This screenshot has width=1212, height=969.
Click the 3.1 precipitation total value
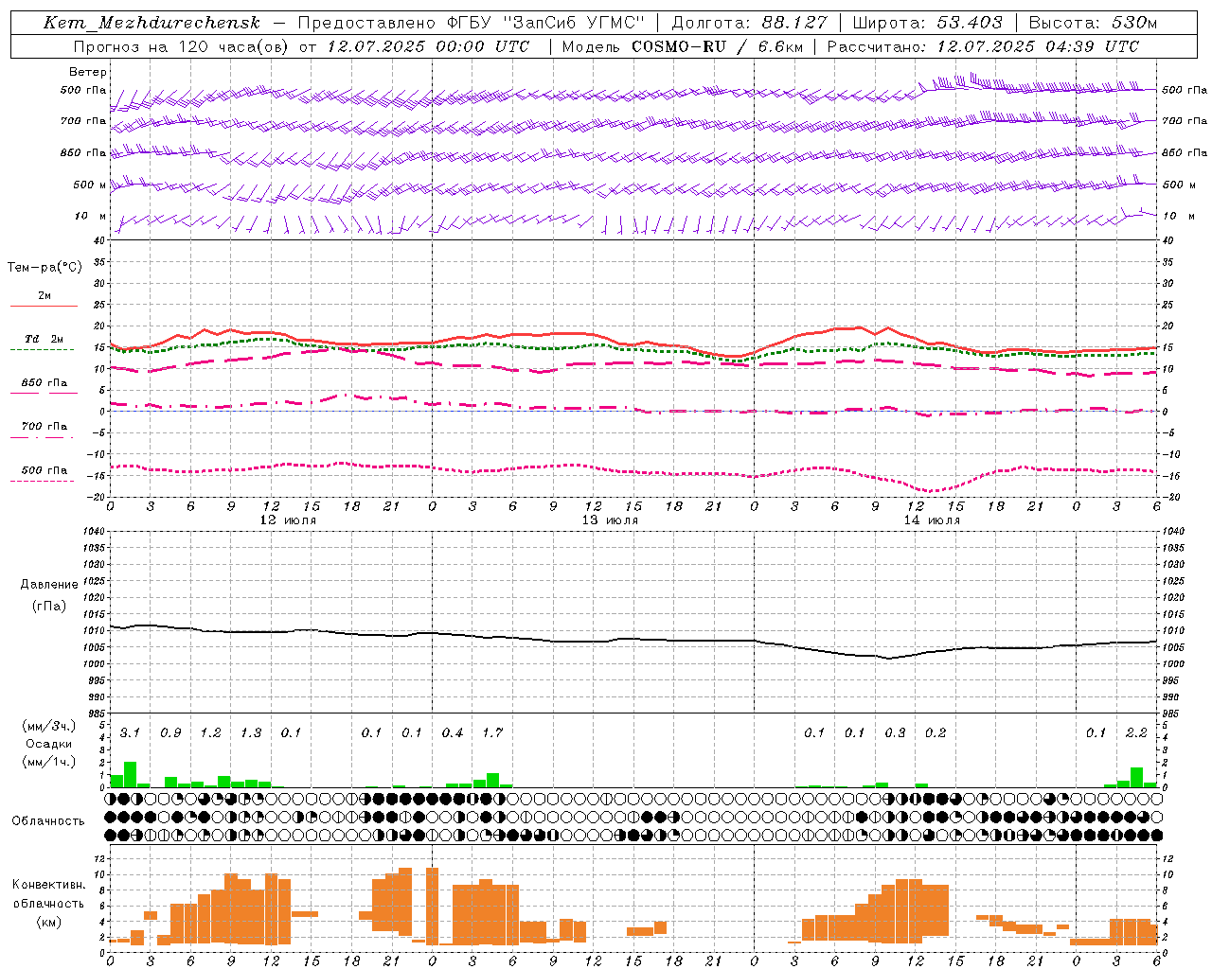coord(130,732)
